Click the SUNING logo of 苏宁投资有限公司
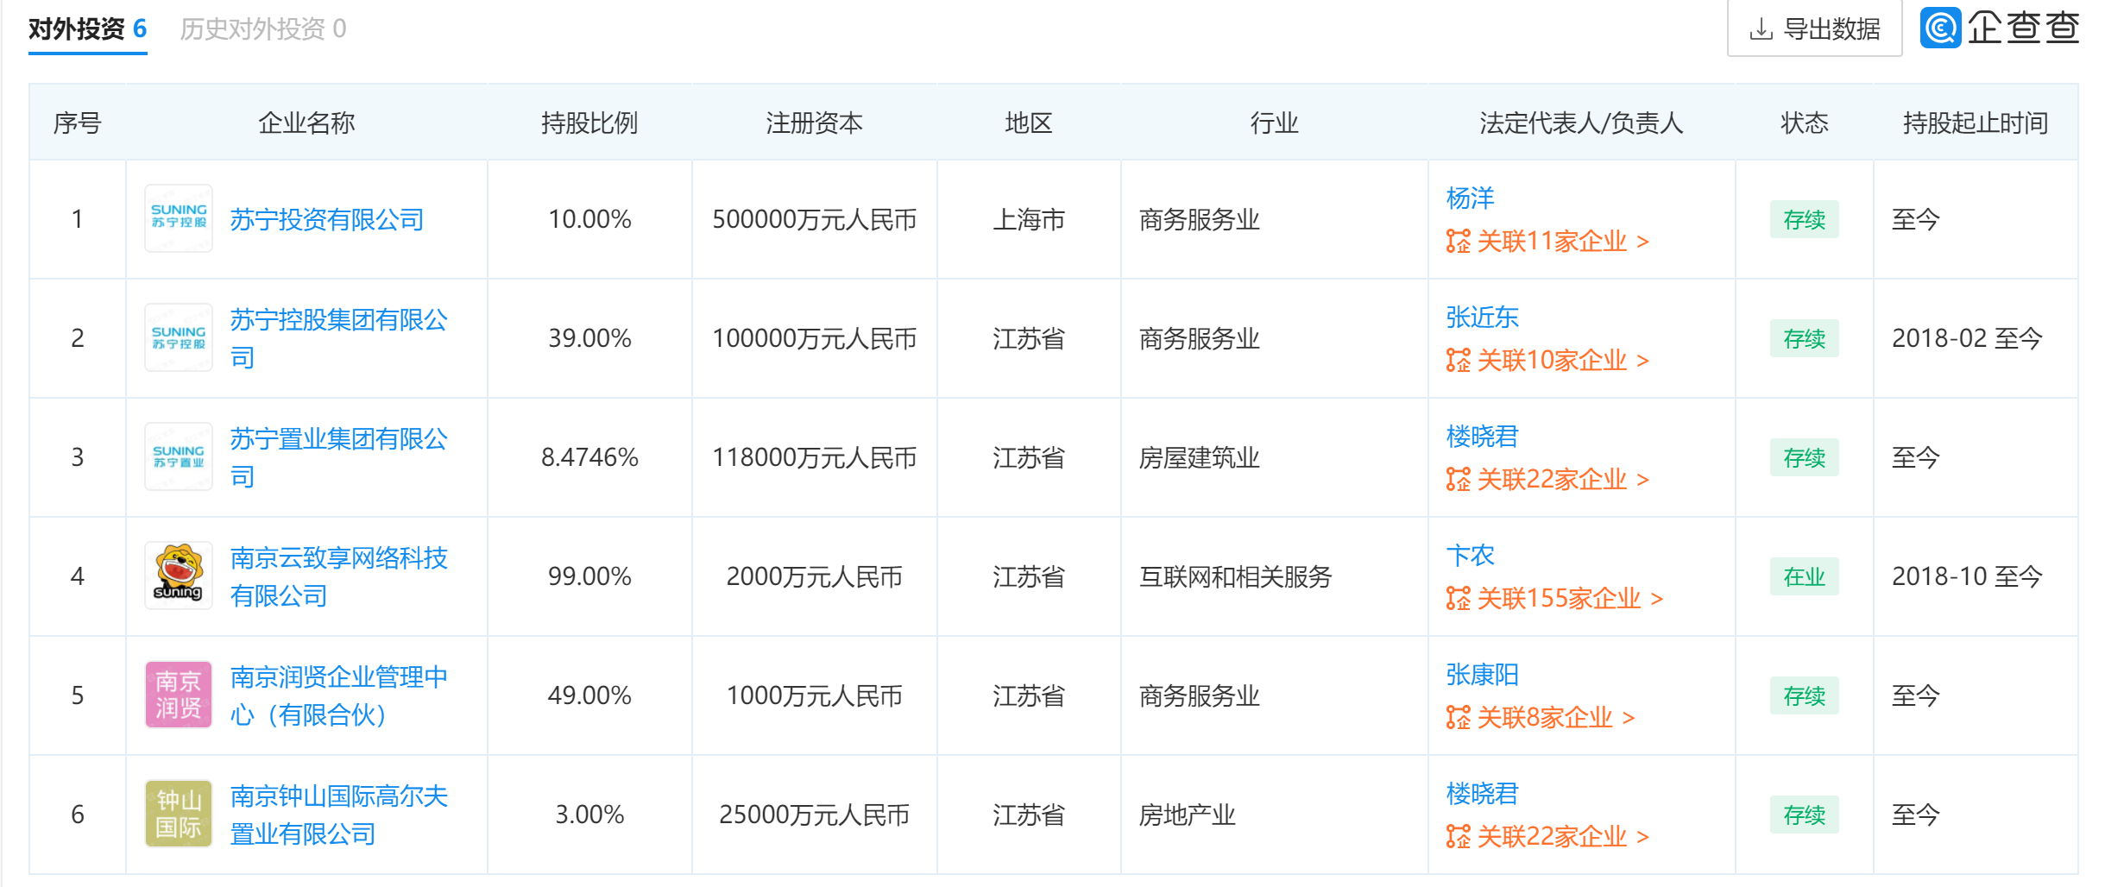 pos(178,219)
